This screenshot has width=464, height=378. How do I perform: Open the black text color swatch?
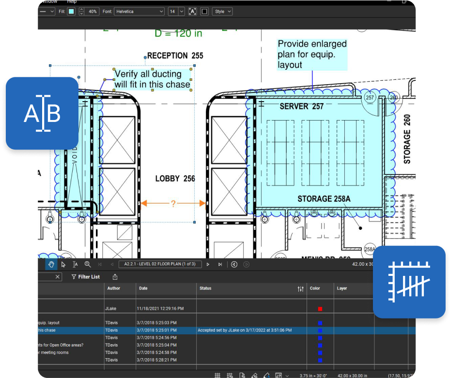click(204, 12)
